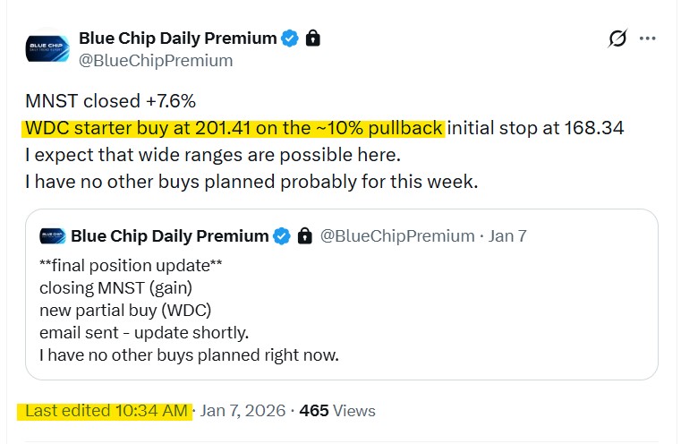The width and height of the screenshot is (698, 444).
Task: Click @BlueChipPremium handle in quoted post
Action: tap(397, 236)
